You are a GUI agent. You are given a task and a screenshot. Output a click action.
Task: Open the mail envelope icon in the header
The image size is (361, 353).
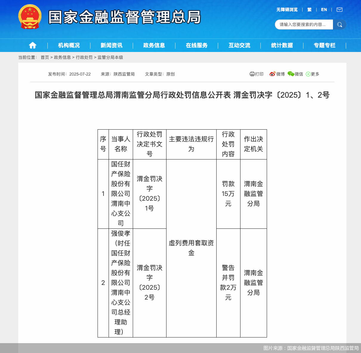click(340, 10)
